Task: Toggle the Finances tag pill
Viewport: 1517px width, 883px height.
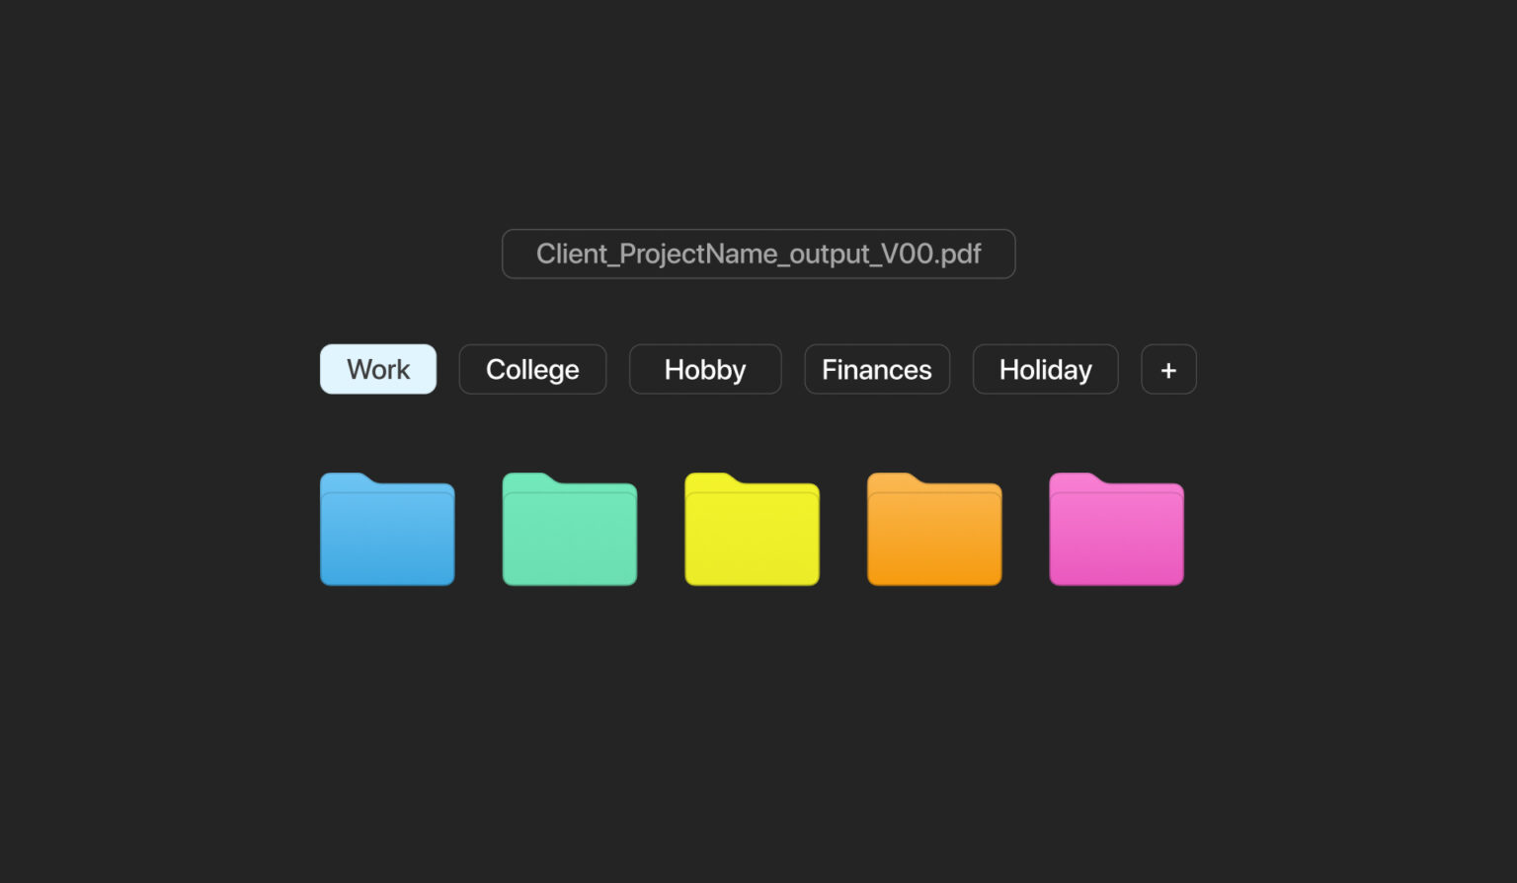Action: click(x=877, y=370)
